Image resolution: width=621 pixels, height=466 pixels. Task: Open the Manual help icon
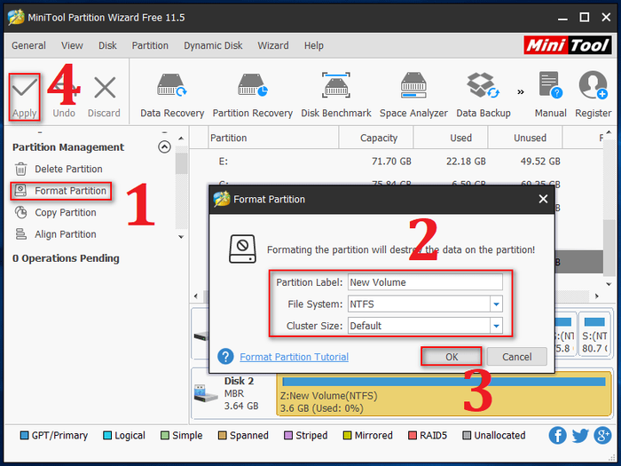point(551,85)
